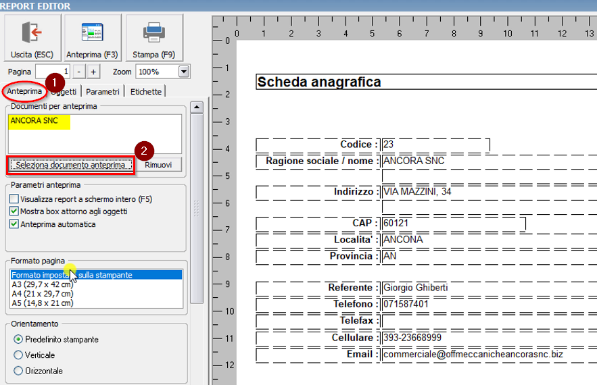The height and width of the screenshot is (385, 597).
Task: Enable Visualizza report a schermo intero
Action: tap(14, 199)
